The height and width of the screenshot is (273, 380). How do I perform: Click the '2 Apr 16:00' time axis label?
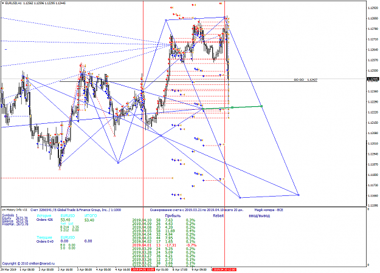[x=65, y=269]
